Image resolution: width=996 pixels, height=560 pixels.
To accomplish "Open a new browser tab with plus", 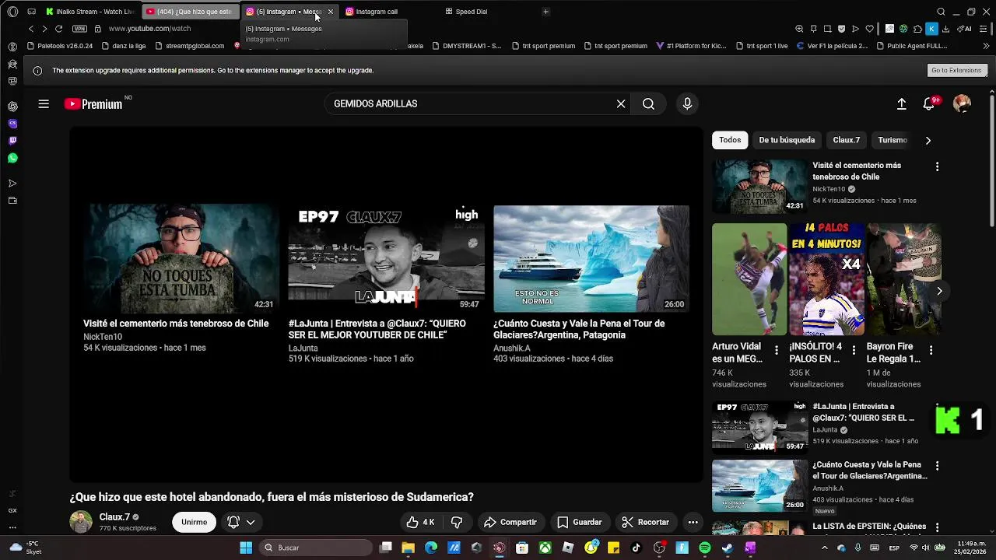I will pos(545,12).
